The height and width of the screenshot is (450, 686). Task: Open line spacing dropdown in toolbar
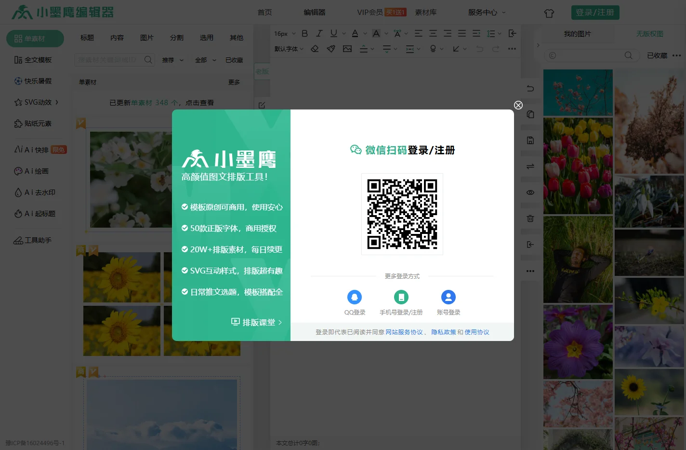(494, 33)
